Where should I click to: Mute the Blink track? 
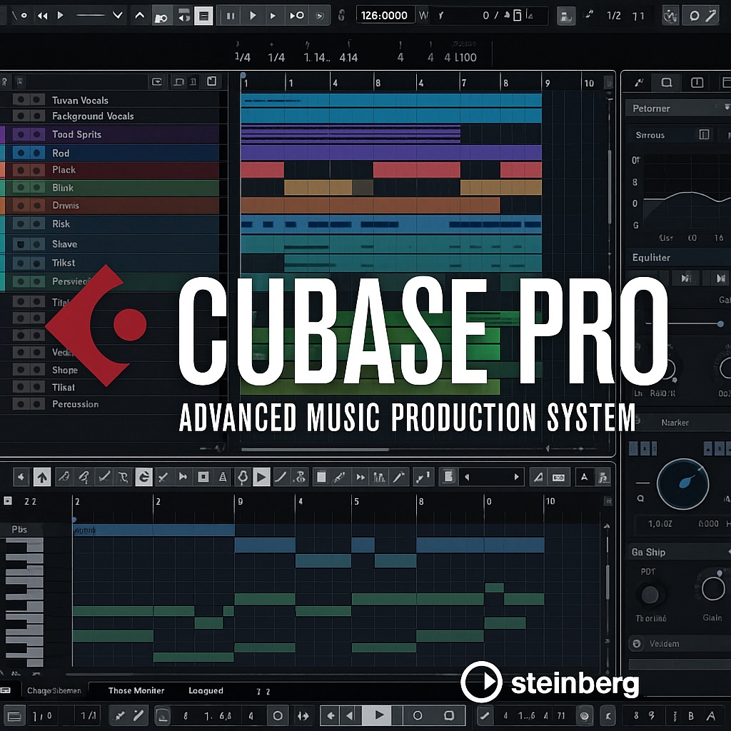[21, 188]
